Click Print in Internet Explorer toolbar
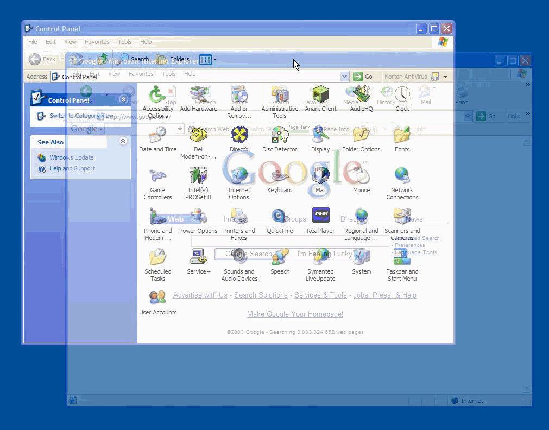Viewport: 549px width, 430px height. [x=461, y=96]
